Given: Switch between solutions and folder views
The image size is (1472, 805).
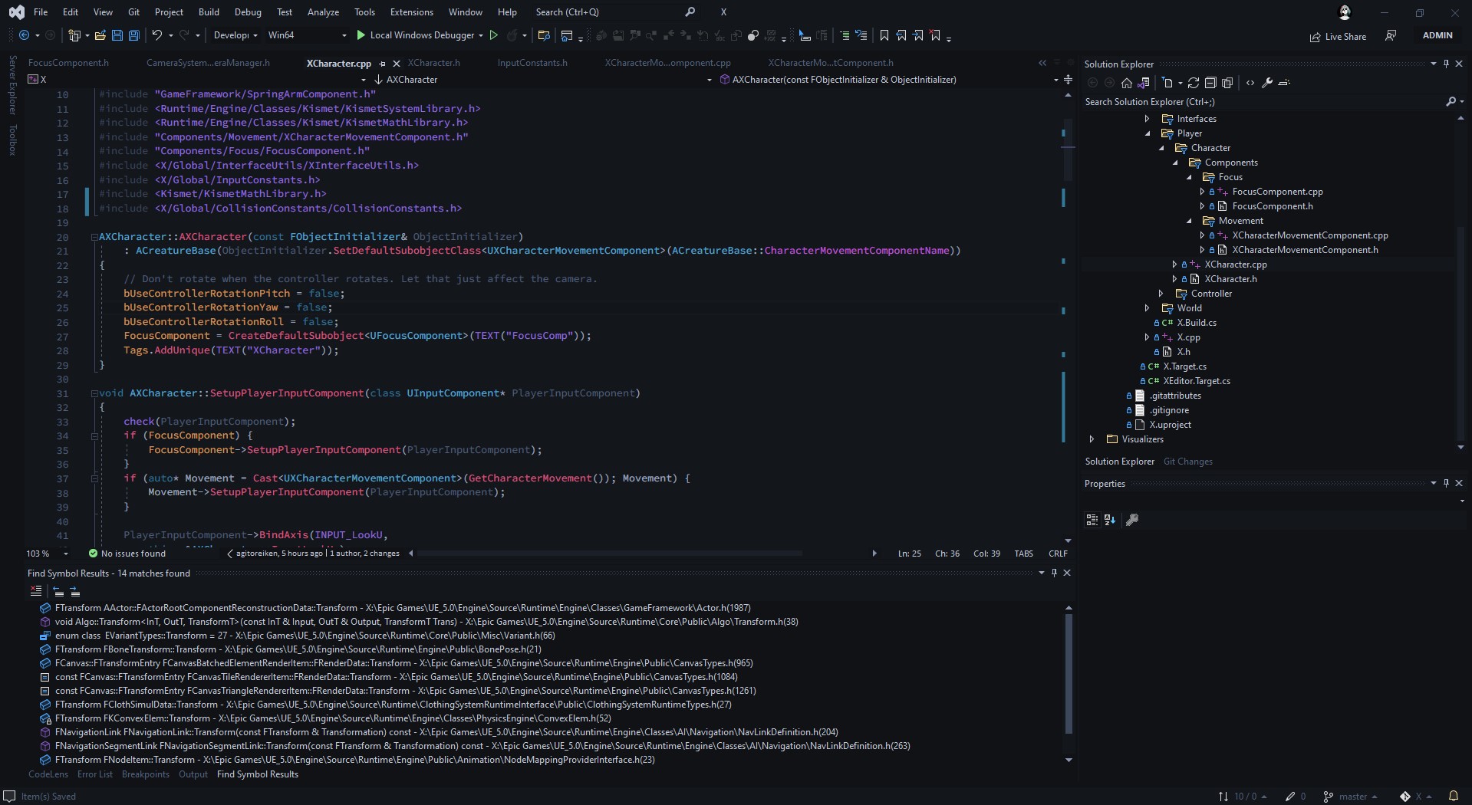Looking at the screenshot, I should coord(1144,83).
